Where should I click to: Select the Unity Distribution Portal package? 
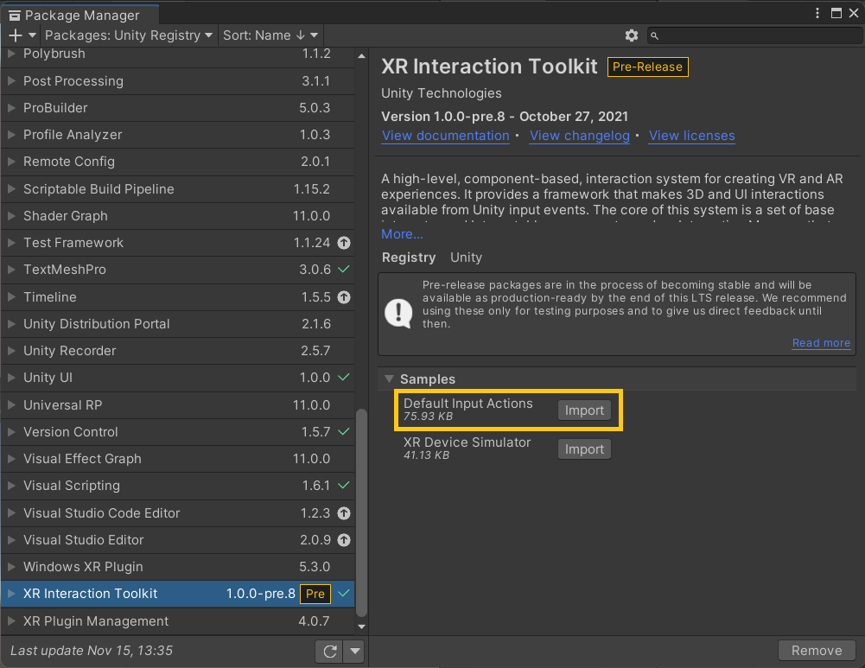pyautogui.click(x=178, y=324)
